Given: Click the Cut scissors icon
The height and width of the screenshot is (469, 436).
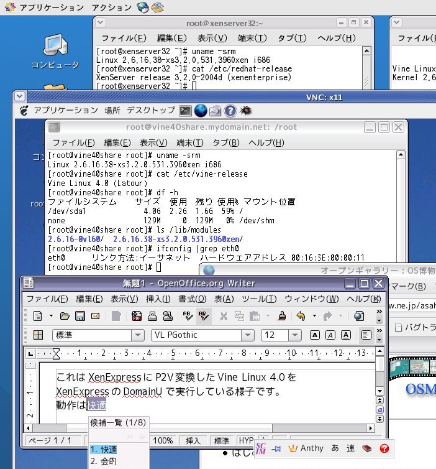Looking at the screenshot, I should [x=224, y=316].
